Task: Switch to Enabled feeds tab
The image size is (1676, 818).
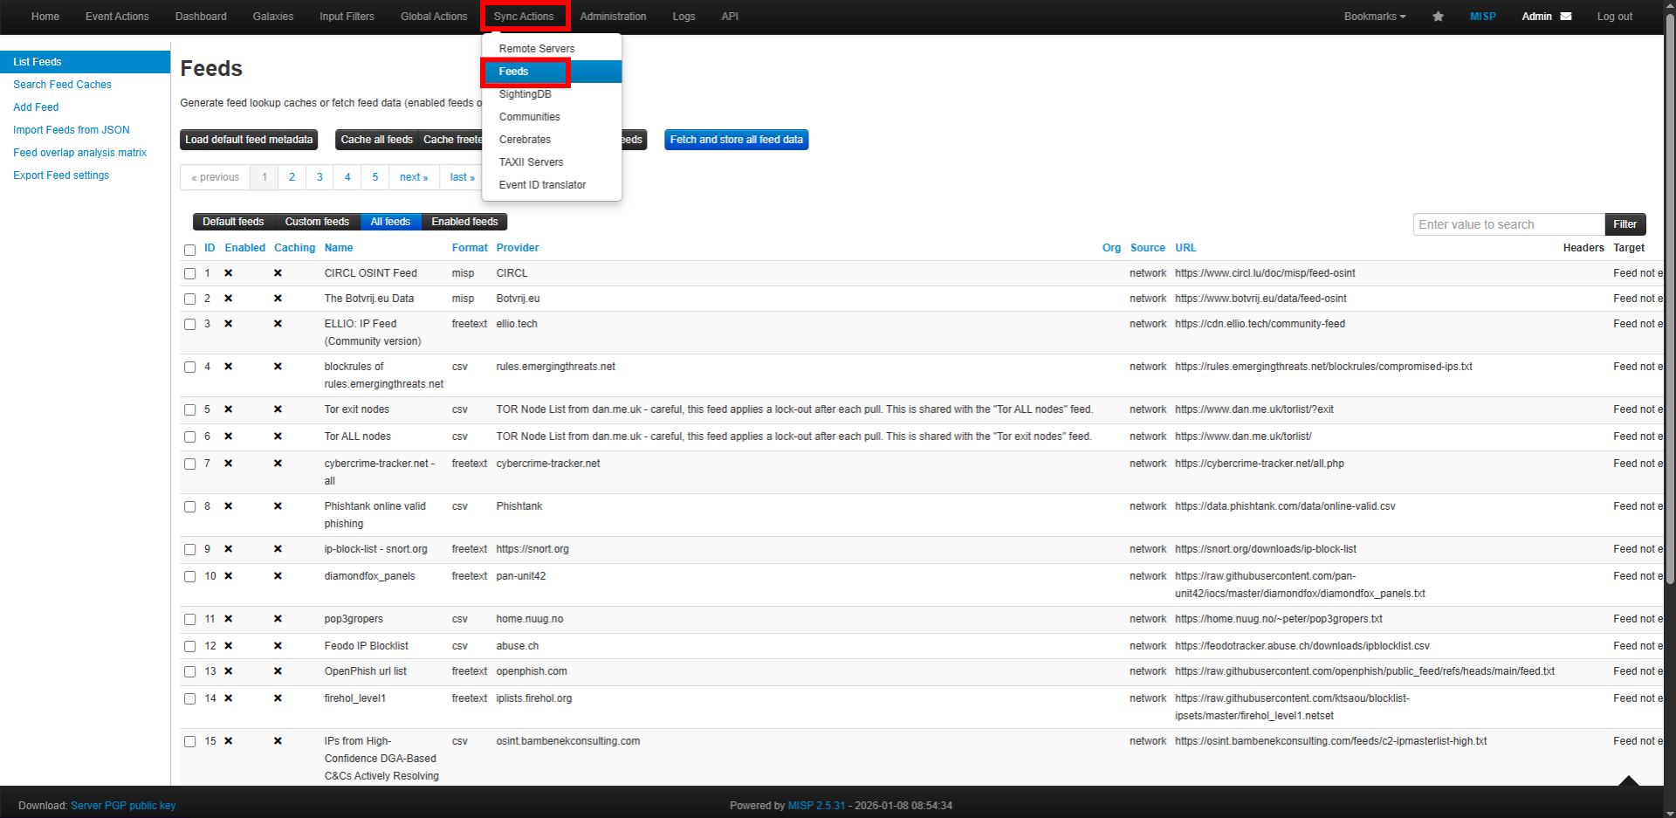Action: [x=464, y=222]
